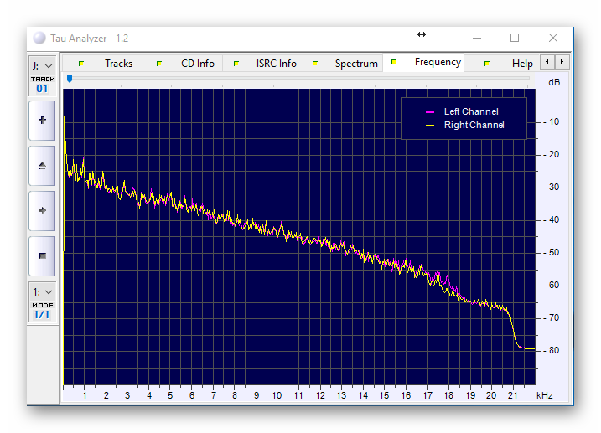The height and width of the screenshot is (433, 601).
Task: Open the J: drive selection dropdown
Action: coord(42,64)
